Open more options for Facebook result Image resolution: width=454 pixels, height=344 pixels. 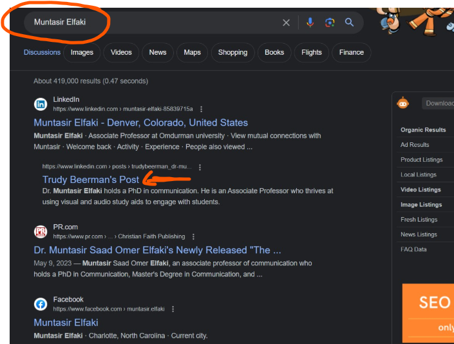point(173,309)
